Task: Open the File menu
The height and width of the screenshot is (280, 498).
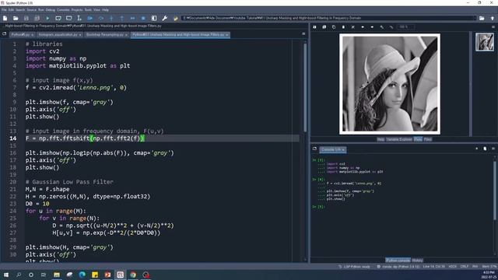Action: tap(4, 10)
